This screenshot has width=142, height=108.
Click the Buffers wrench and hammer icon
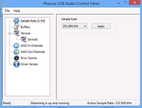[16, 27]
